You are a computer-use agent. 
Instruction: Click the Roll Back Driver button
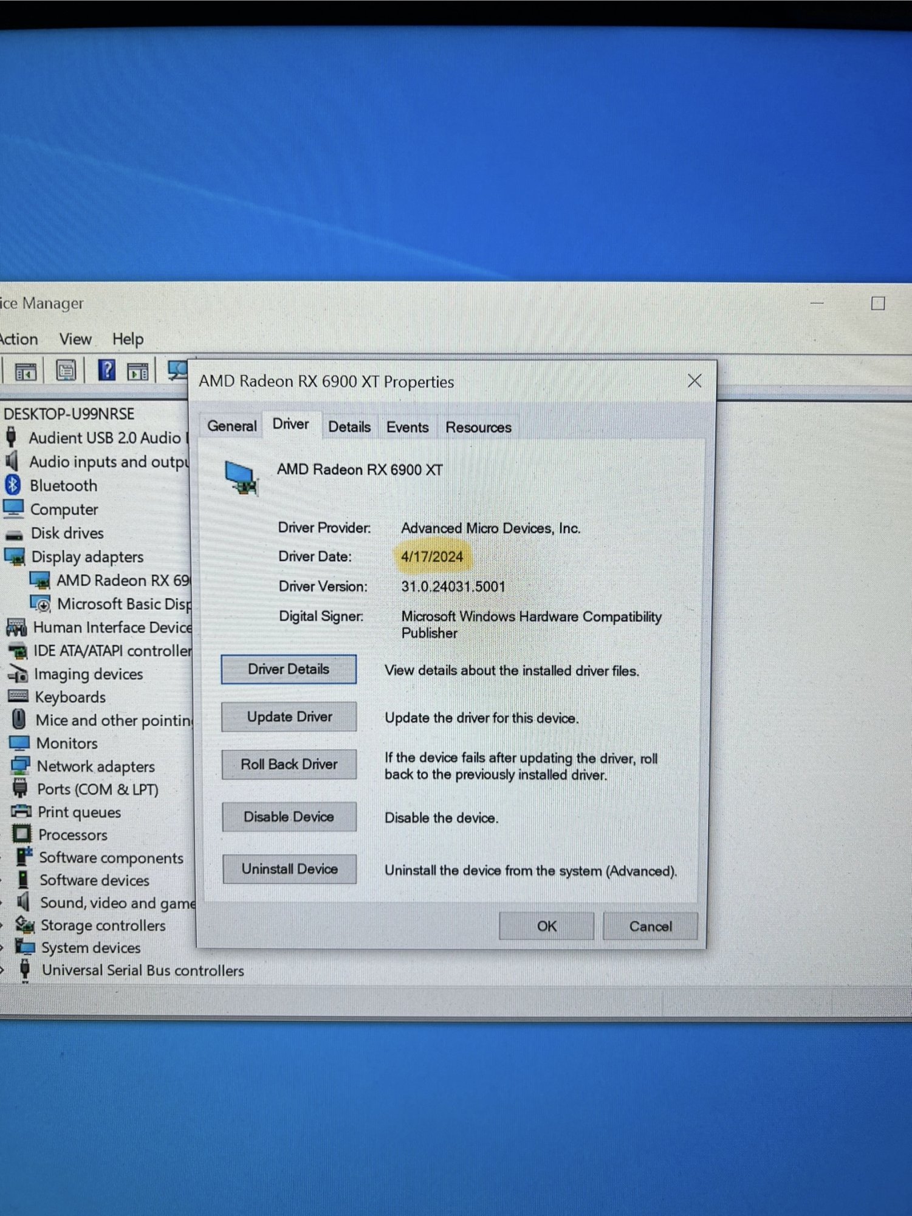289,764
